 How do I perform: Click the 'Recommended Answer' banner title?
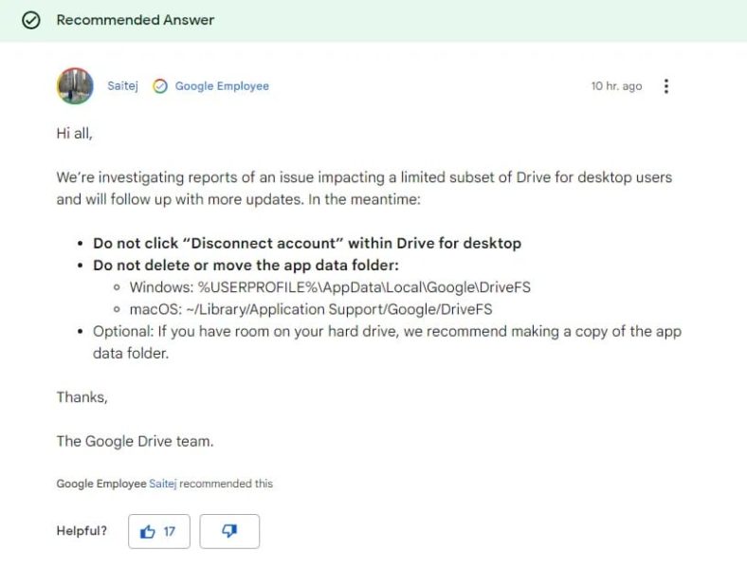coord(136,20)
